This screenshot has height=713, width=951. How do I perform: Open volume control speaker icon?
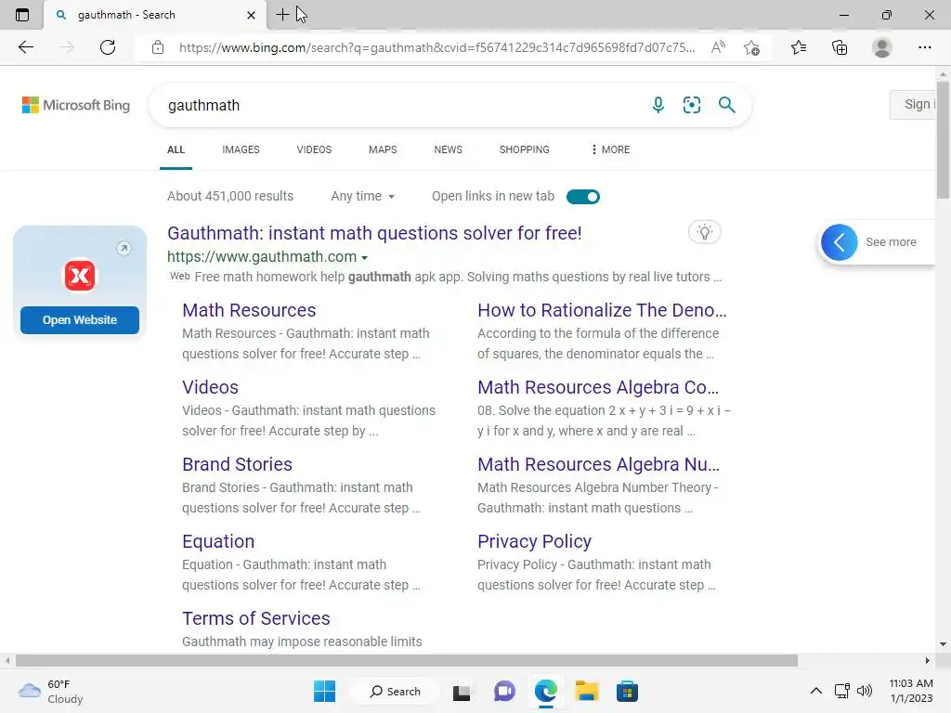tap(865, 691)
